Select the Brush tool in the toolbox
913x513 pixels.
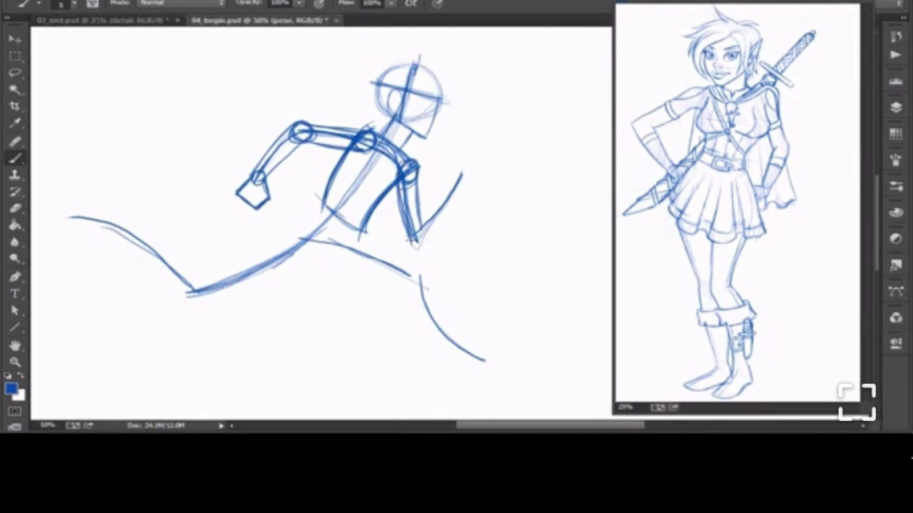pyautogui.click(x=15, y=158)
